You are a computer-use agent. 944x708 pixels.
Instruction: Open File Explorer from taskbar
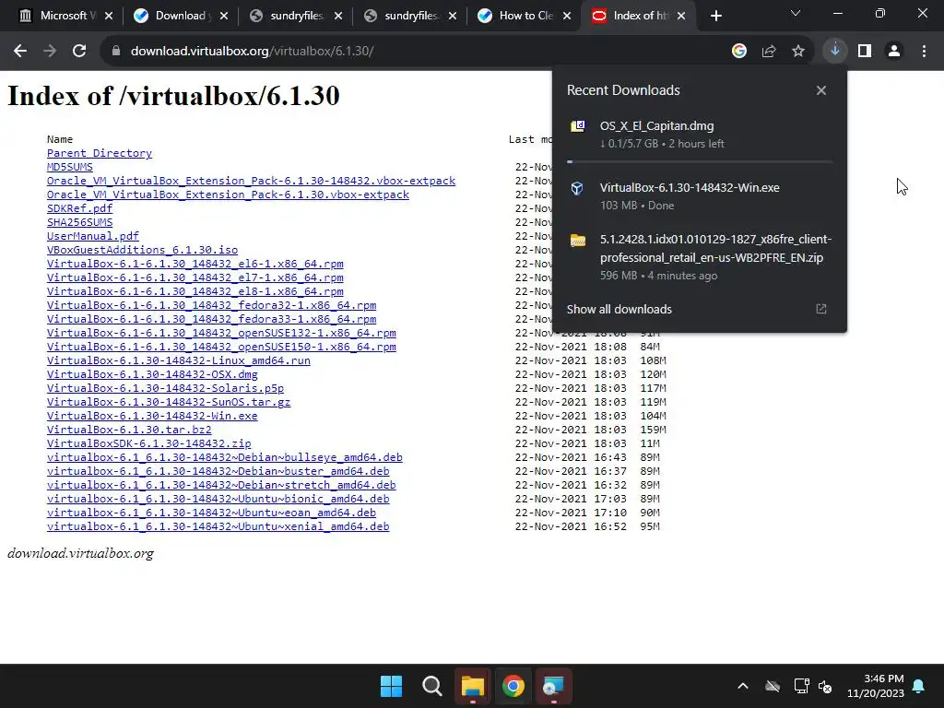coord(473,686)
